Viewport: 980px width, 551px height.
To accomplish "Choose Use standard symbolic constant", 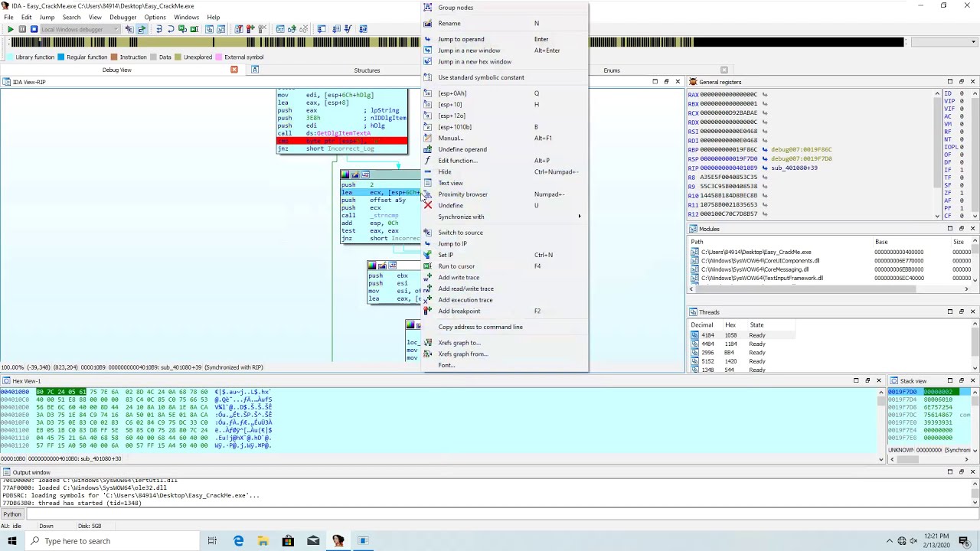I will tap(505, 77).
